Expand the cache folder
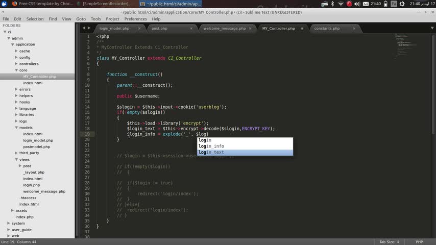This screenshot has height=245, width=436. click(x=16, y=51)
